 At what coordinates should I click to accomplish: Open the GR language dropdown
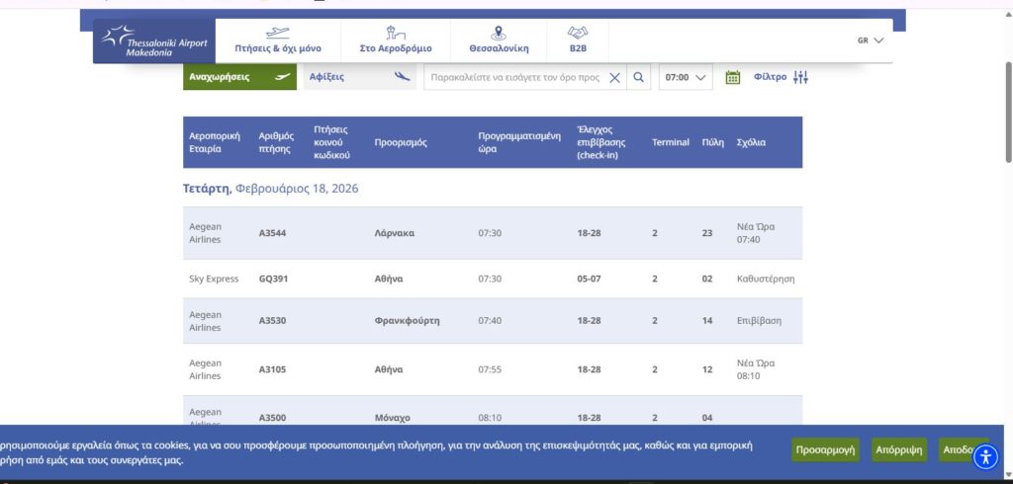[x=871, y=41]
